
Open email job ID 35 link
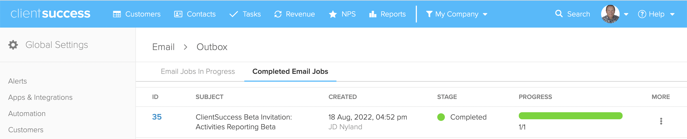157,117
